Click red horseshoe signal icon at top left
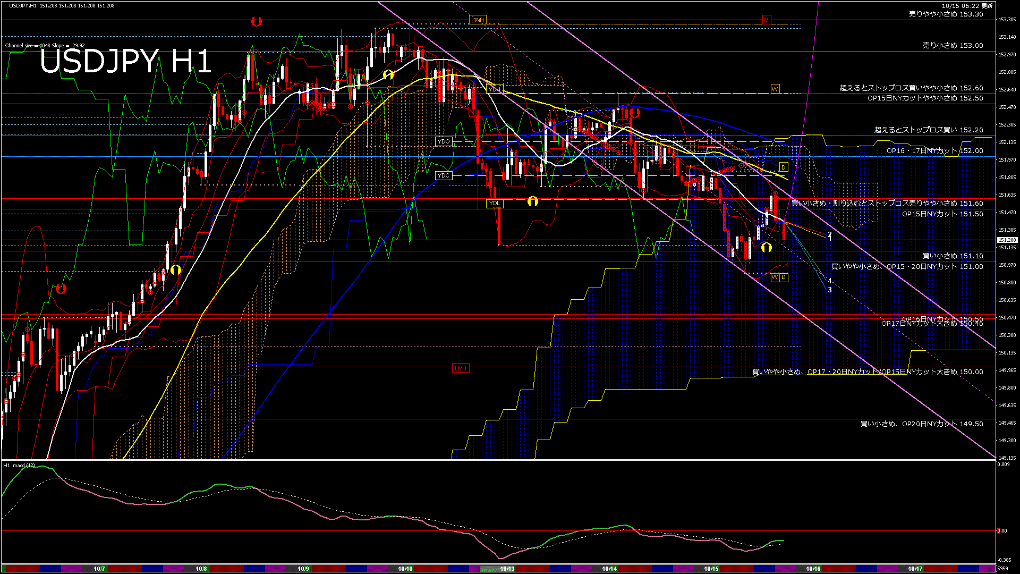This screenshot has height=574, width=1020. (x=257, y=22)
